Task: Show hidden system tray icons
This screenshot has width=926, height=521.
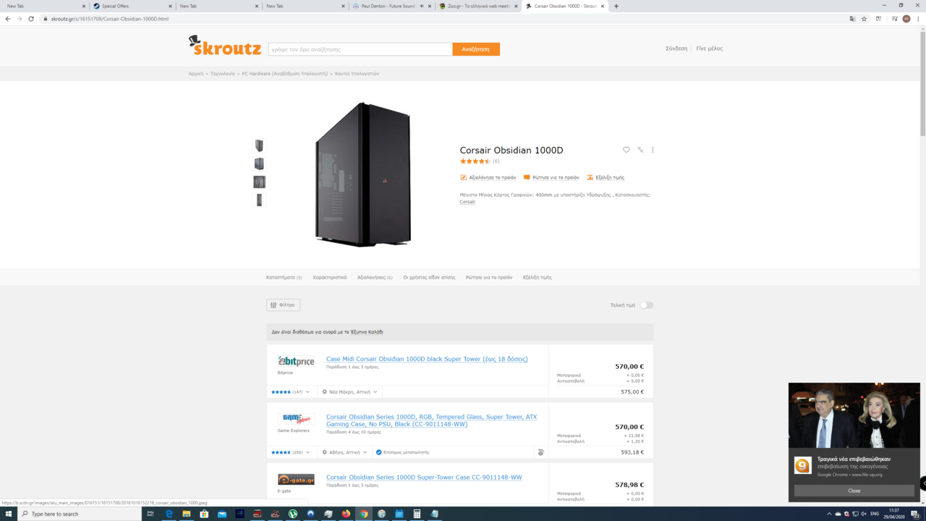Action: click(x=829, y=514)
